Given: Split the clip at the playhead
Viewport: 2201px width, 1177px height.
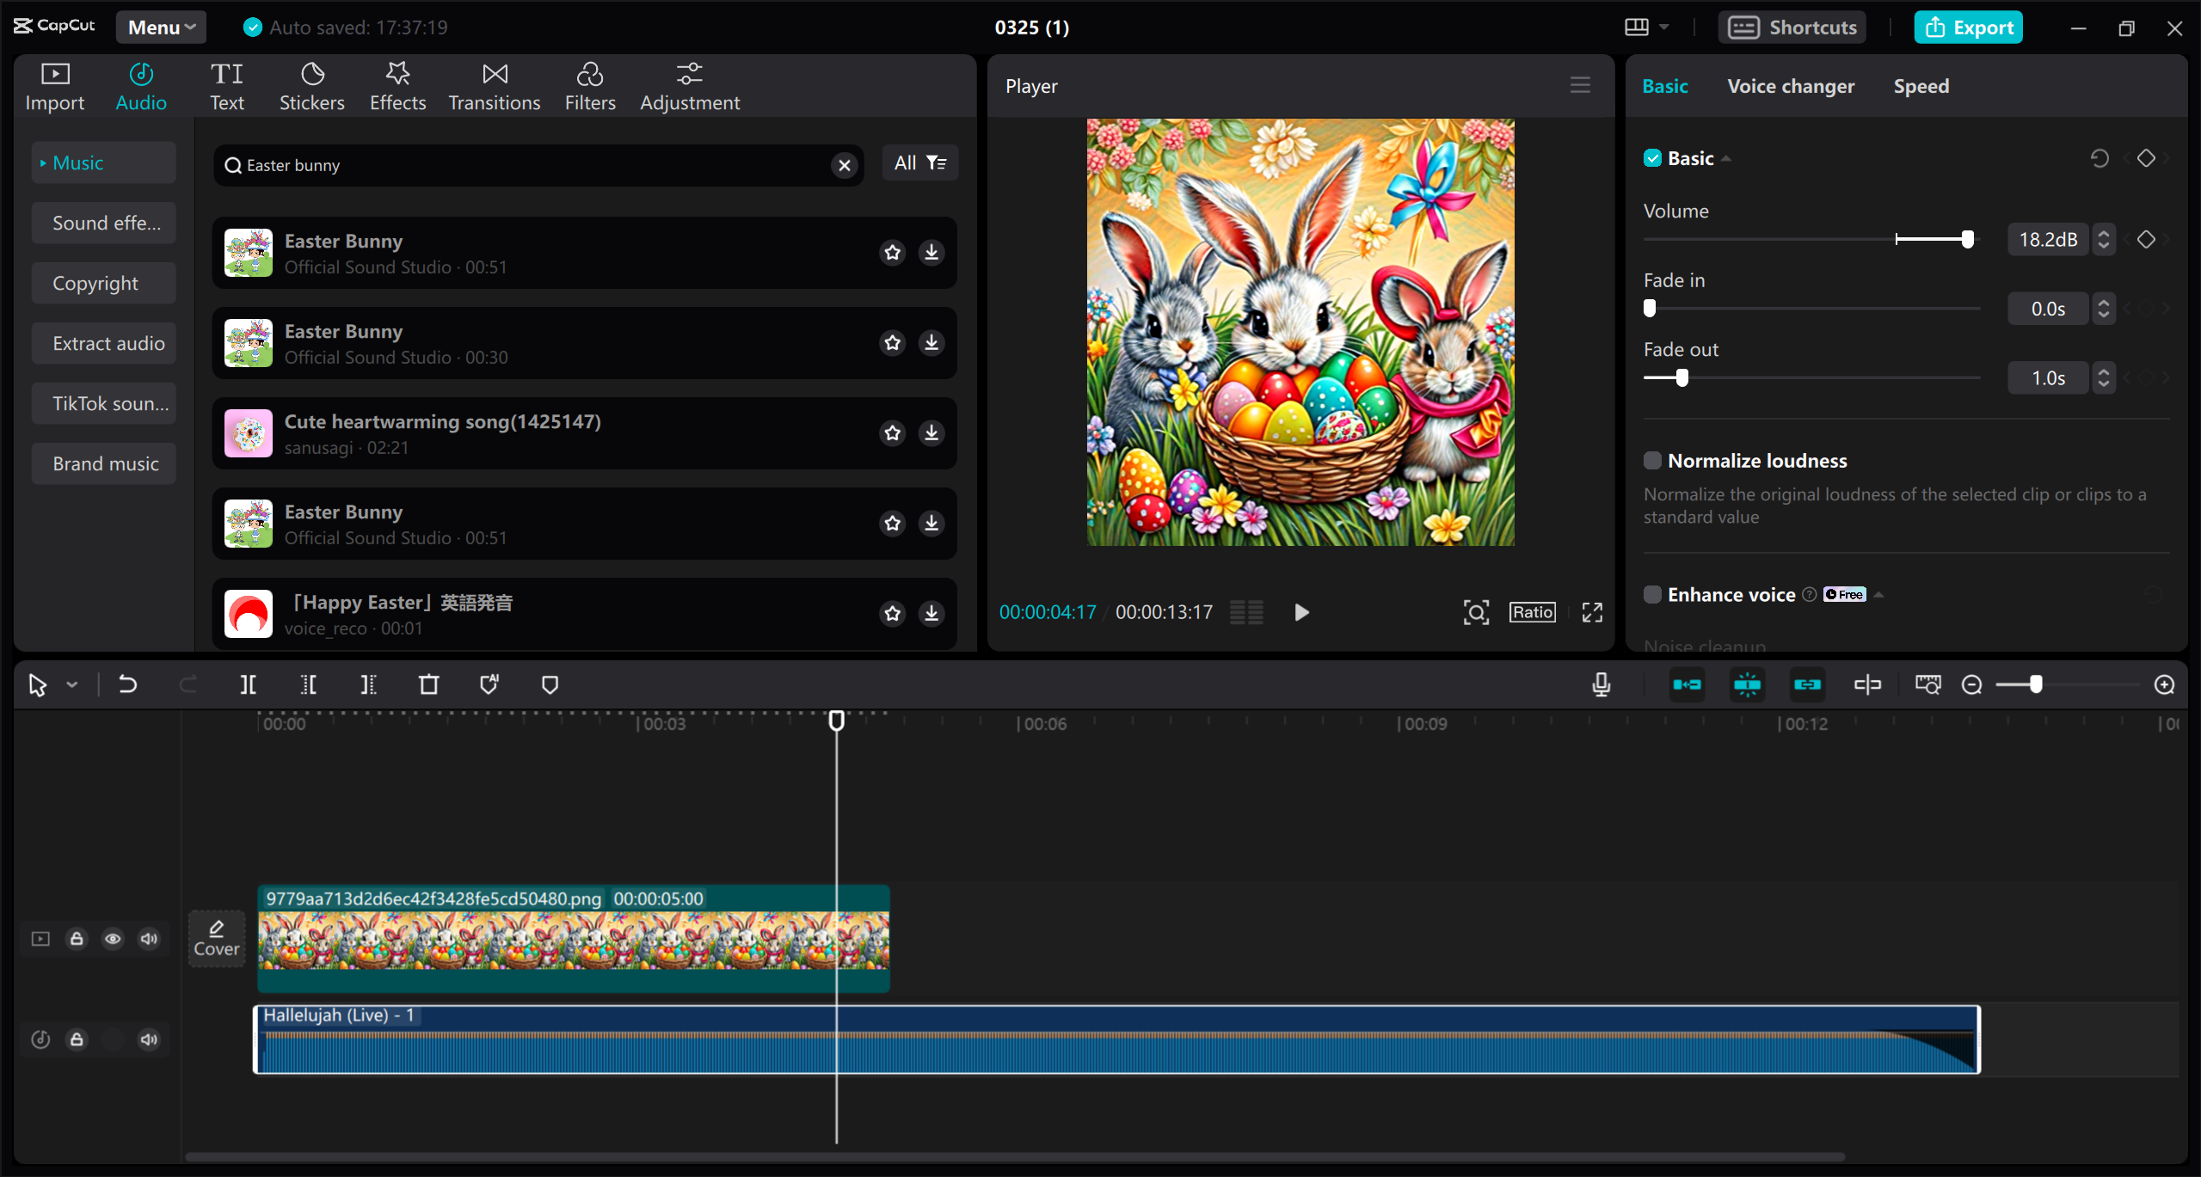Looking at the screenshot, I should [248, 684].
